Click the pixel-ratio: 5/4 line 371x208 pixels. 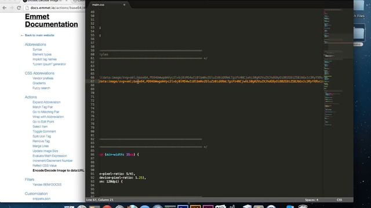(x=117, y=174)
